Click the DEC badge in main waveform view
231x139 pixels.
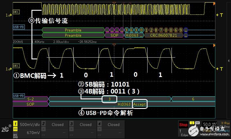pos(16,12)
